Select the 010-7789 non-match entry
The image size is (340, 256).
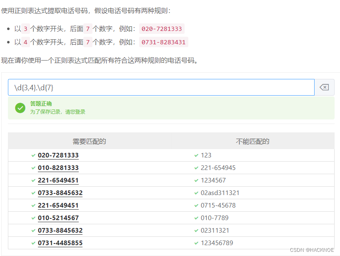(215, 218)
